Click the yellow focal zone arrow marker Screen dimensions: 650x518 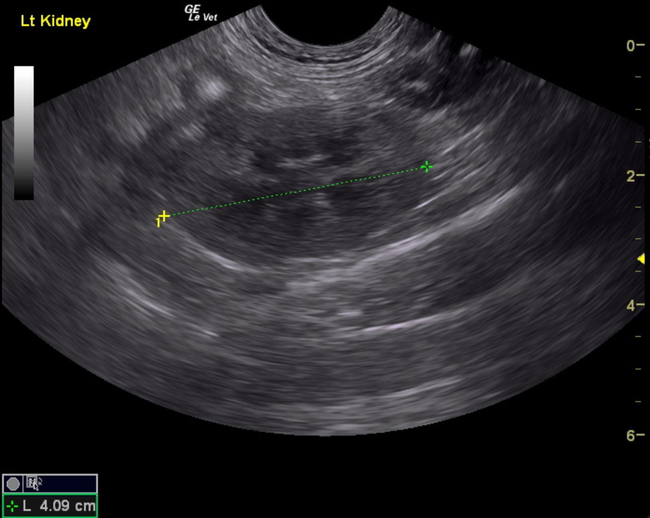click(x=641, y=259)
